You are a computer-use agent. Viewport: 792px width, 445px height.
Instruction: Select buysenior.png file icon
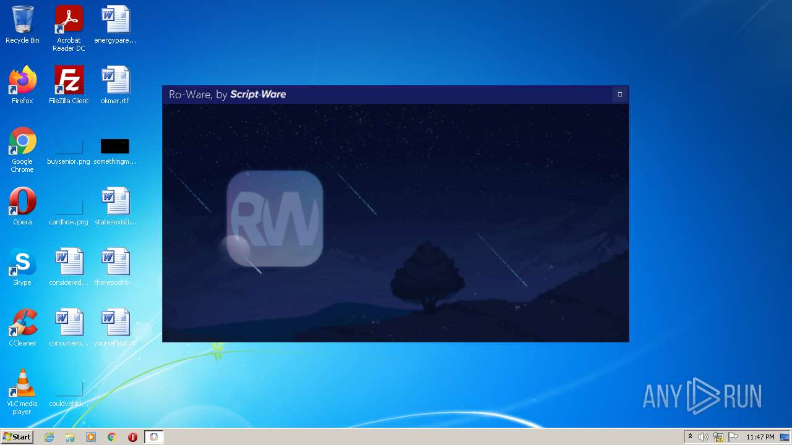pos(69,151)
